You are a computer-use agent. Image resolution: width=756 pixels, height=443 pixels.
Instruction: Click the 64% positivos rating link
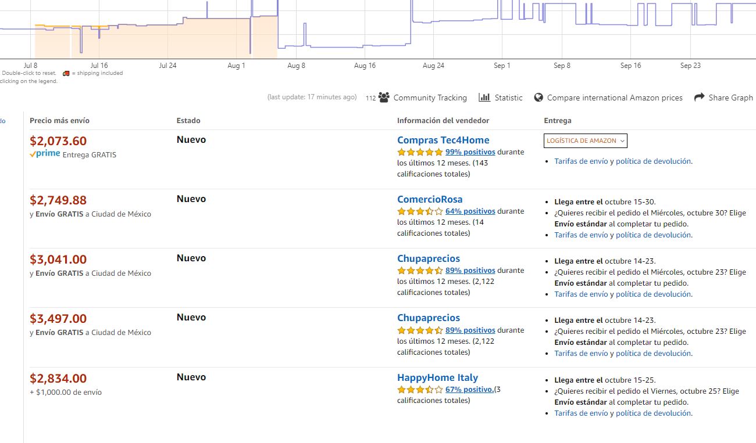point(470,211)
